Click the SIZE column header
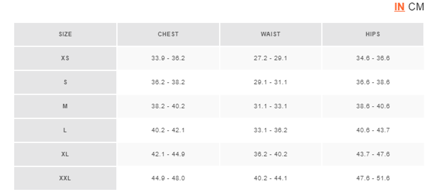439x190 pixels. coord(65,34)
